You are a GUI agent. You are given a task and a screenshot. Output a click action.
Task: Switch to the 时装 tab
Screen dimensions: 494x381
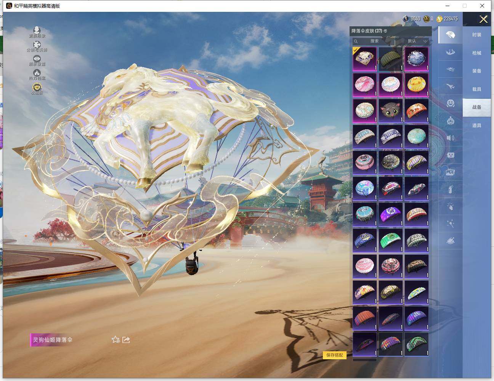coord(477,35)
